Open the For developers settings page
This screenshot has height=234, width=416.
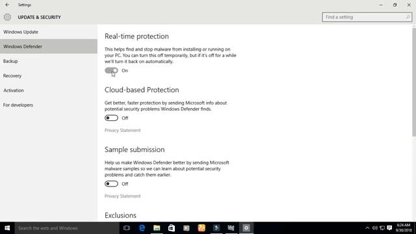pyautogui.click(x=49, y=105)
